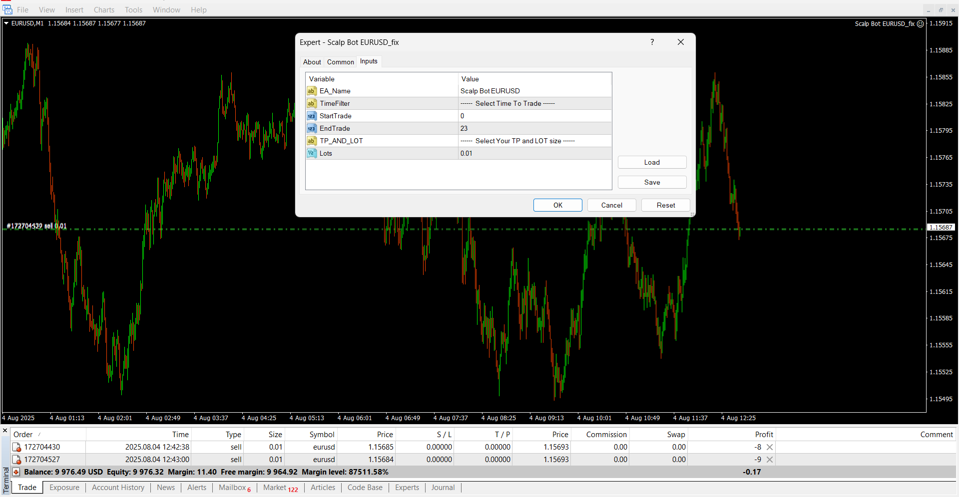Expand the EURUSD,M1 chart triangle dropdown
Image resolution: width=959 pixels, height=497 pixels.
point(6,23)
